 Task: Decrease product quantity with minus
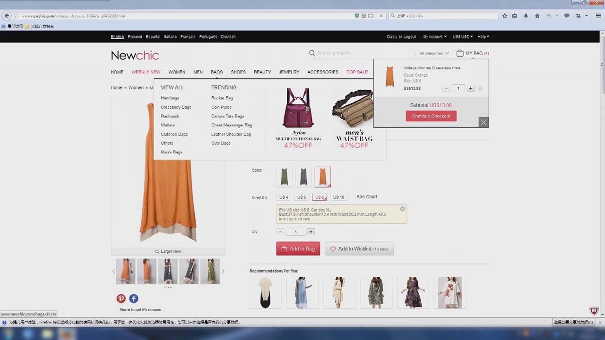(280, 232)
